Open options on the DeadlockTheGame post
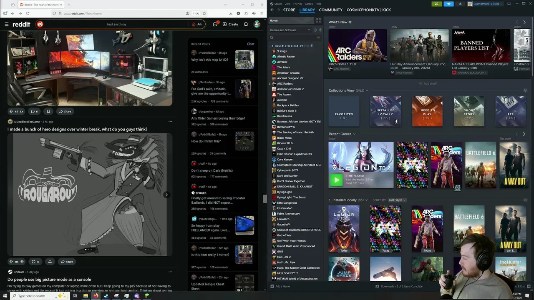 point(170,122)
